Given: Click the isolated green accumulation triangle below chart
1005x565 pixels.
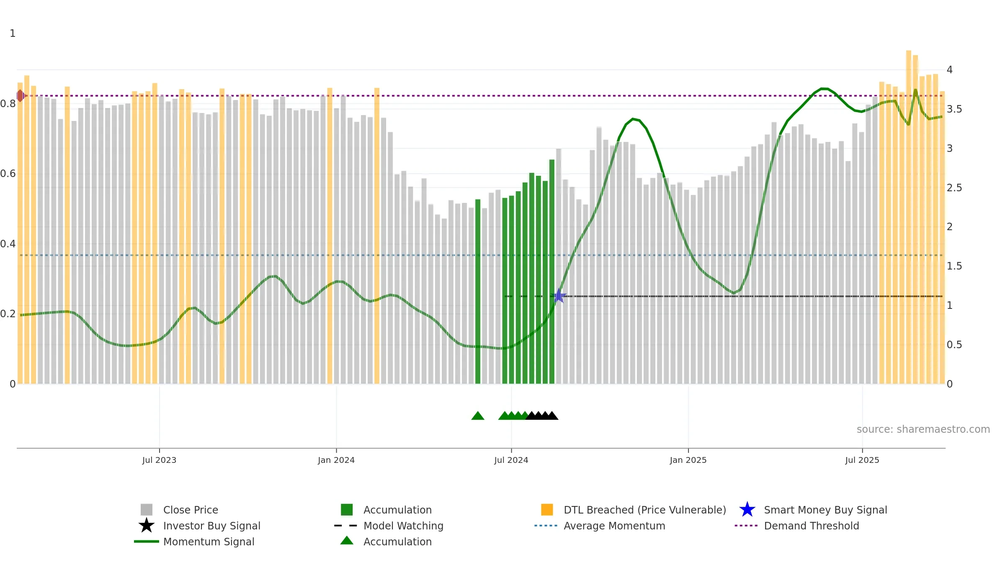Looking at the screenshot, I should click(478, 416).
